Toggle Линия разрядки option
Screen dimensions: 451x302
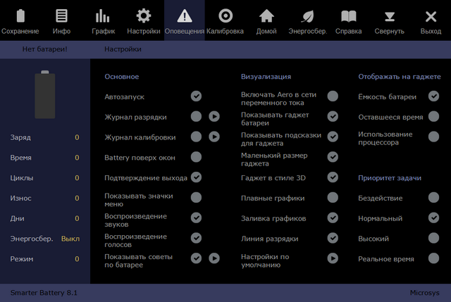333,238
